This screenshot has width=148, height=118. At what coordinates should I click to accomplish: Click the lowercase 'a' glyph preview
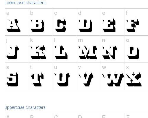[14, 25]
